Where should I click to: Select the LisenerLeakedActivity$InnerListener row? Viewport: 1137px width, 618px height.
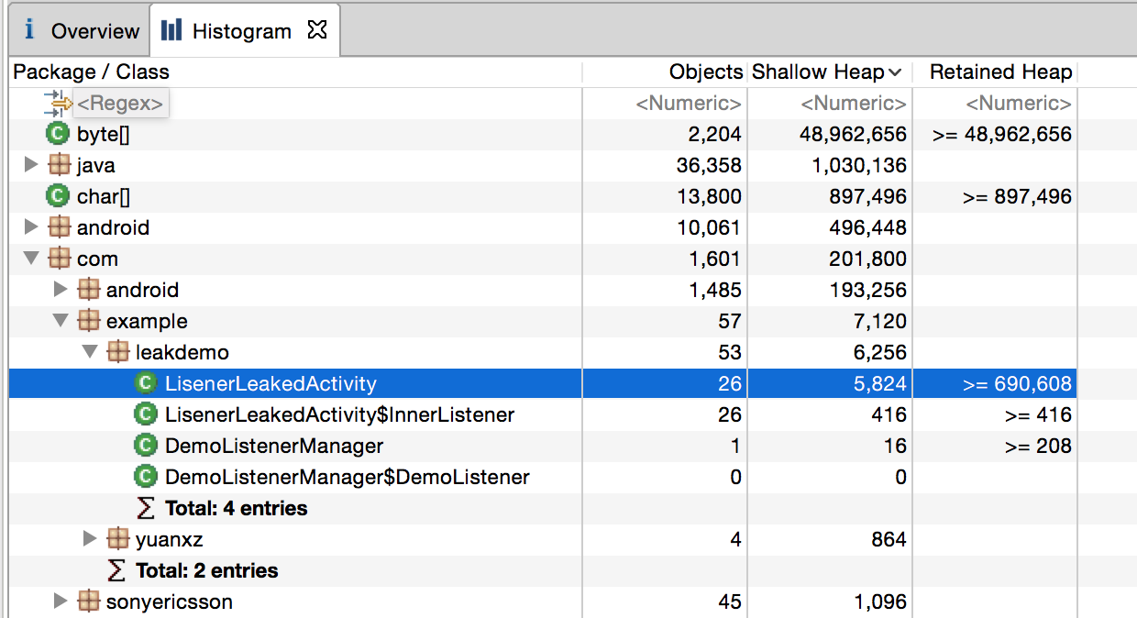[339, 415]
